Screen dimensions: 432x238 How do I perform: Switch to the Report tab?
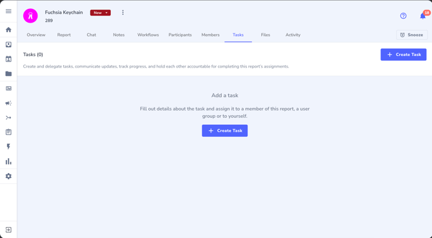tap(64, 35)
